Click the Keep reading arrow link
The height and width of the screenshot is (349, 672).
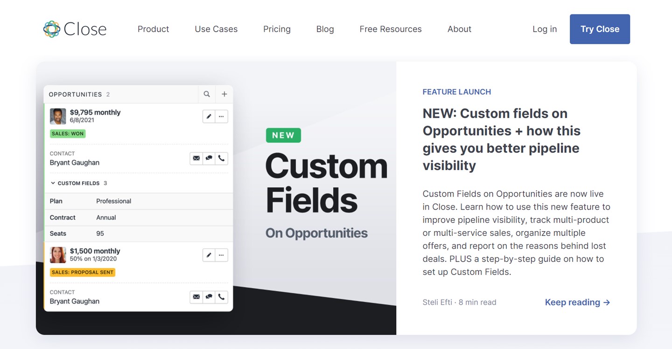tap(578, 302)
